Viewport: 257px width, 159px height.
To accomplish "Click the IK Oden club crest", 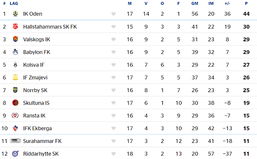I will click(15, 14).
